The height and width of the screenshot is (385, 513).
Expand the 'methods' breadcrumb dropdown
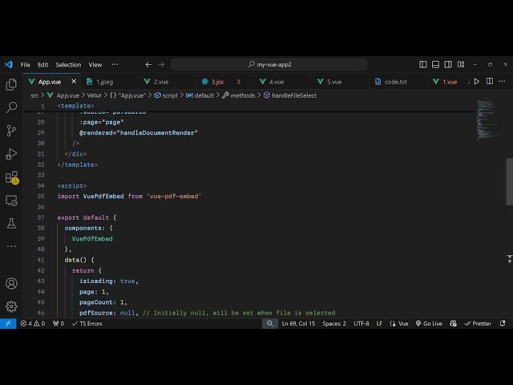click(x=242, y=95)
